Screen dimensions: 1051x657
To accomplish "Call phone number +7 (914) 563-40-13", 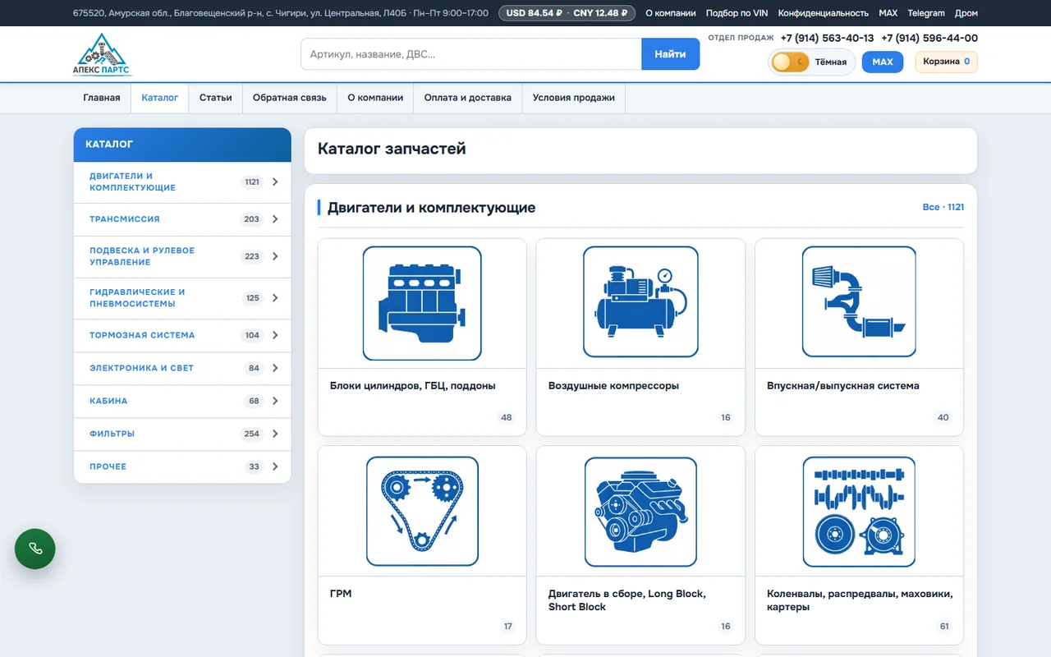I will [827, 38].
